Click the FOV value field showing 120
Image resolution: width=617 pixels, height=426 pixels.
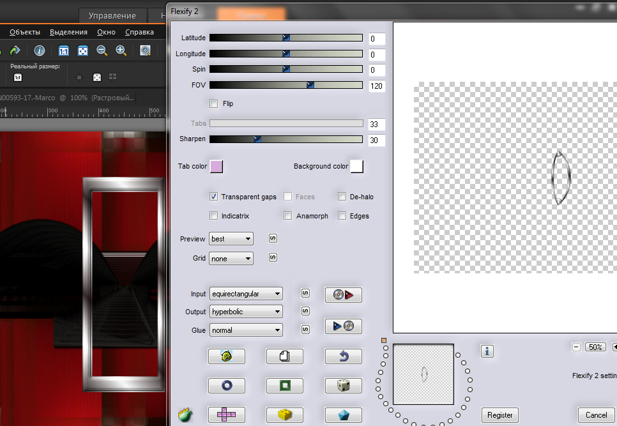(376, 86)
